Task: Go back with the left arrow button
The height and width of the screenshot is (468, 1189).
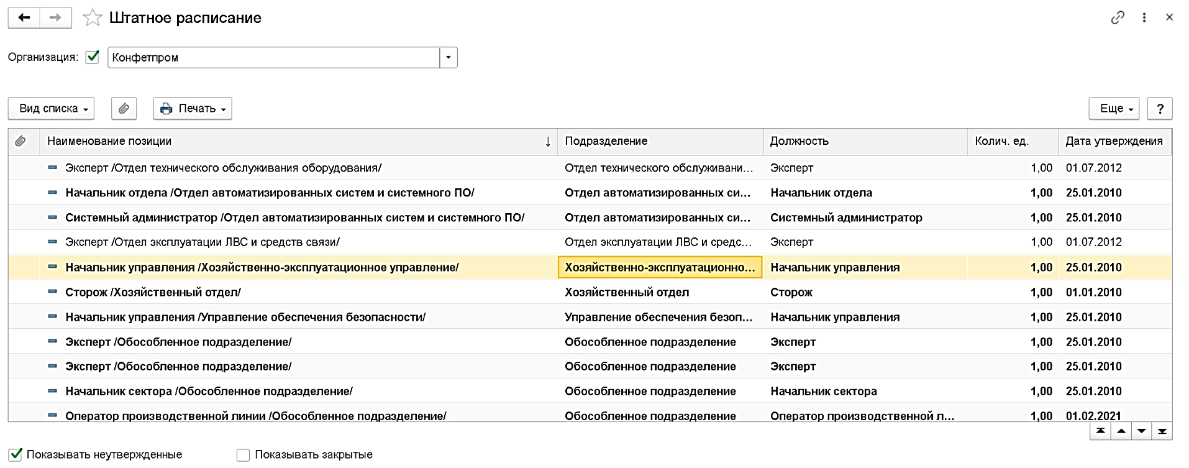Action: tap(24, 17)
